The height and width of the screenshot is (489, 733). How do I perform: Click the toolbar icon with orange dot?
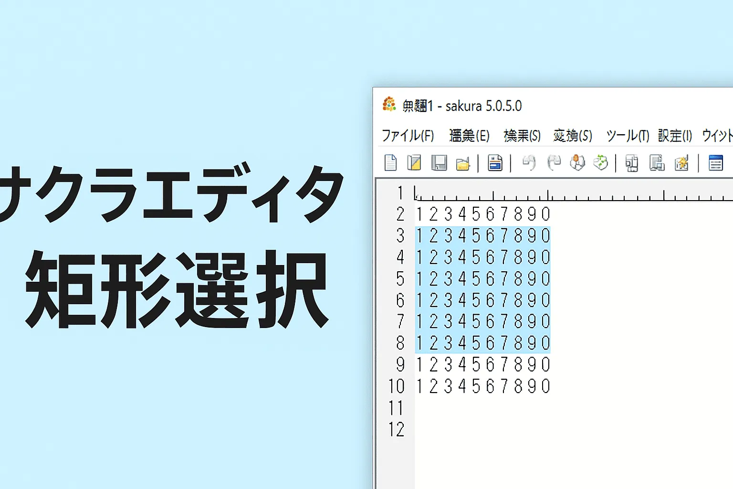pyautogui.click(x=577, y=163)
